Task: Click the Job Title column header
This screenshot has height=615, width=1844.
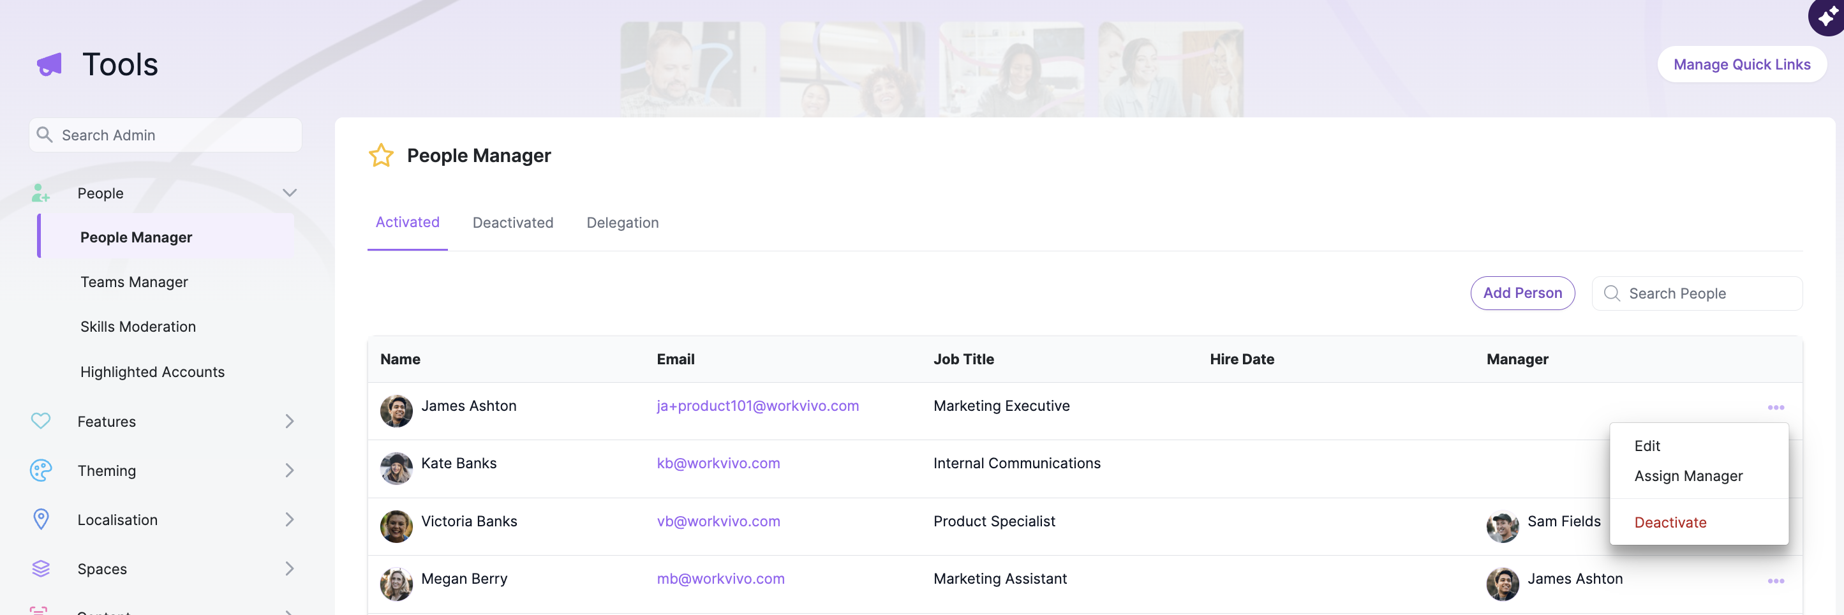Action: (x=963, y=359)
